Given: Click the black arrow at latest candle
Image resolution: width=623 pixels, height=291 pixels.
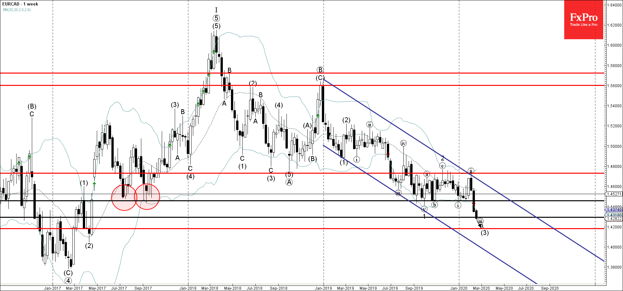Looking at the screenshot, I should point(480,225).
